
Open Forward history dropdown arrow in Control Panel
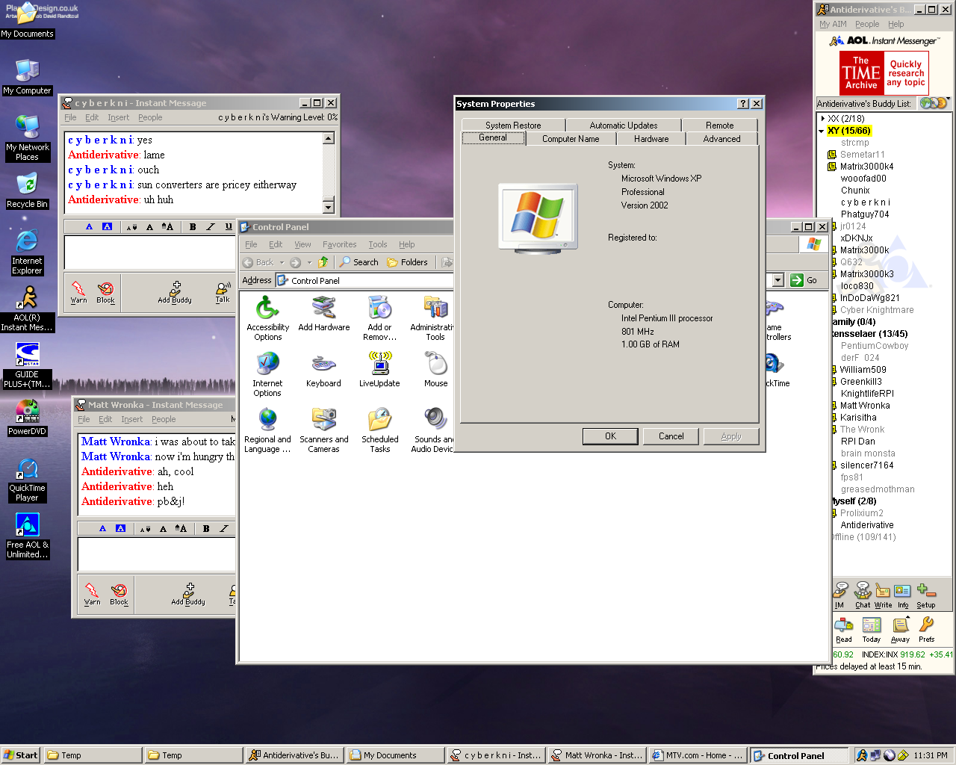[x=309, y=262]
